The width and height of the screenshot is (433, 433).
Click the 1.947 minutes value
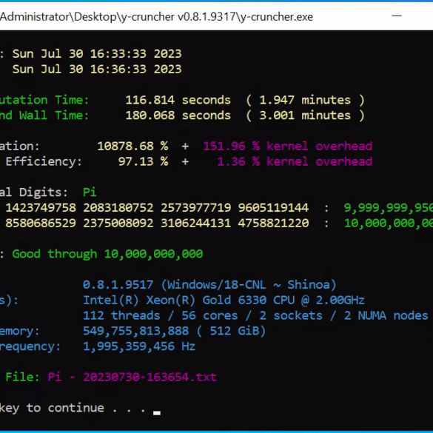coord(305,100)
